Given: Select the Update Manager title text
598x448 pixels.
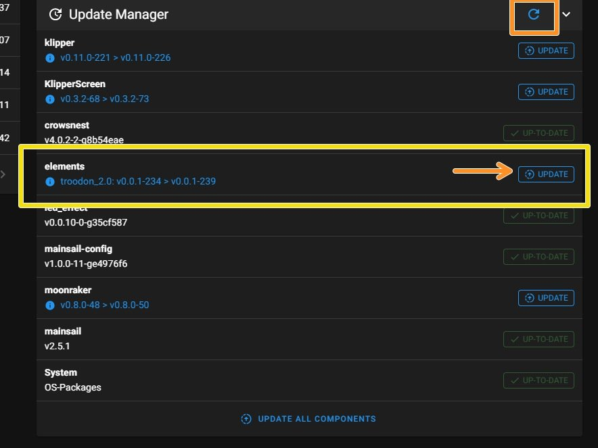Looking at the screenshot, I should [118, 14].
